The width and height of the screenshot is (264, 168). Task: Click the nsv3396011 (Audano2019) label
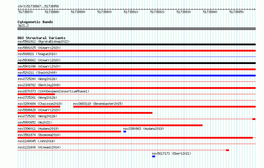(38, 129)
